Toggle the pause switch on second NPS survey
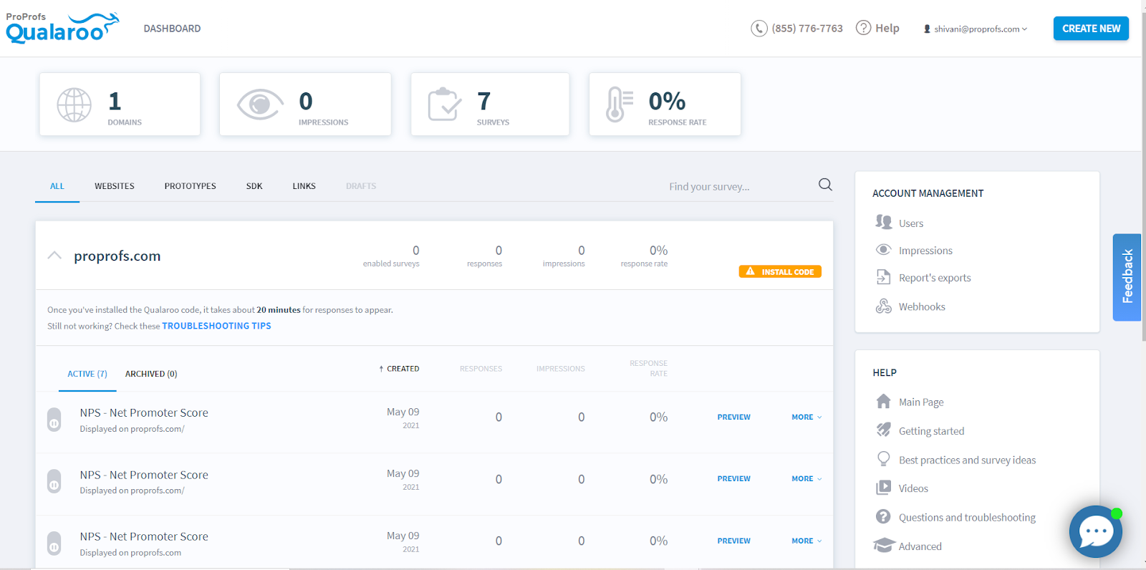The height and width of the screenshot is (570, 1146). tap(54, 481)
